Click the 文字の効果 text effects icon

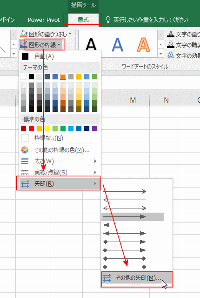[x=171, y=55]
